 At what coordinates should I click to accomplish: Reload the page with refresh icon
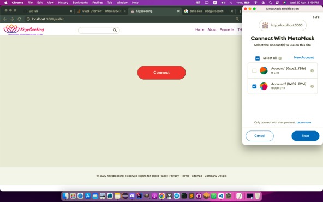[19, 19]
